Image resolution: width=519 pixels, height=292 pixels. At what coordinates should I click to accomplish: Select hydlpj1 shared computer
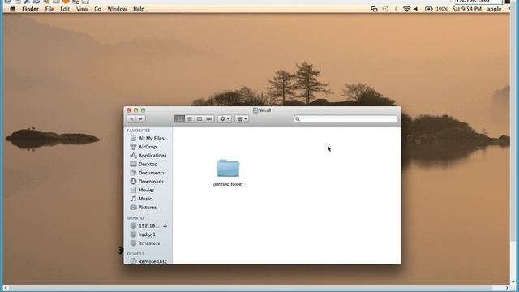pyautogui.click(x=148, y=234)
